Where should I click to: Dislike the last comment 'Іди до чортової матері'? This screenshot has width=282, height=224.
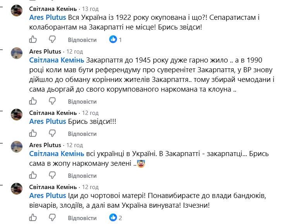pyautogui.click(x=52, y=217)
